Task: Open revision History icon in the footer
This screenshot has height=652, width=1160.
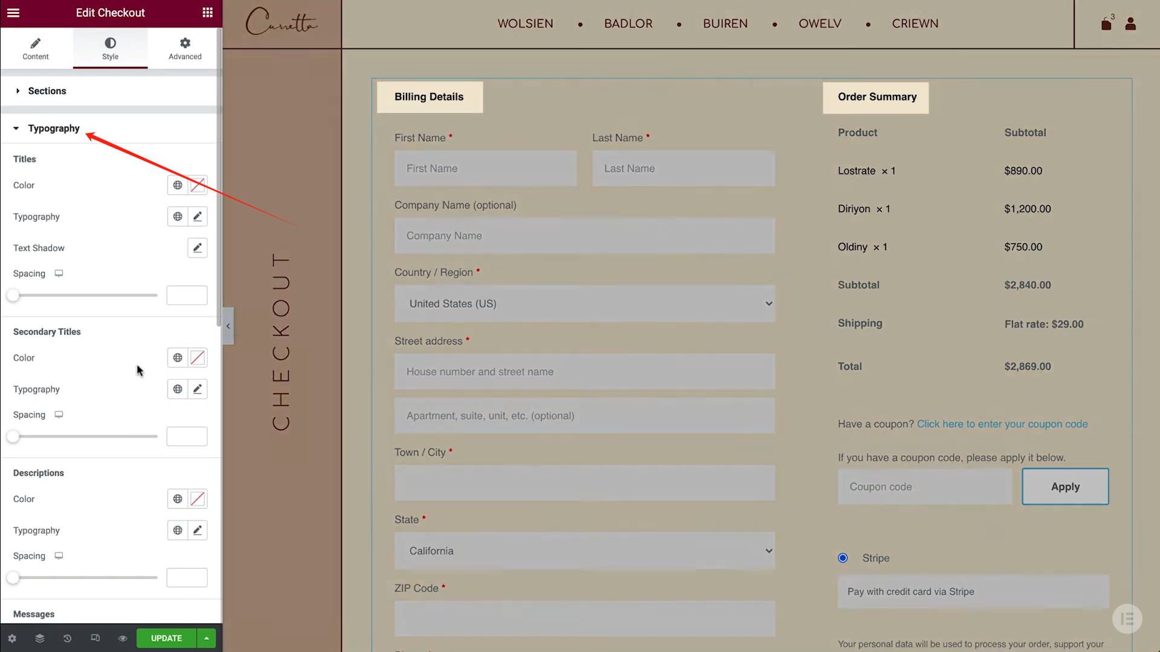Action: 67,638
